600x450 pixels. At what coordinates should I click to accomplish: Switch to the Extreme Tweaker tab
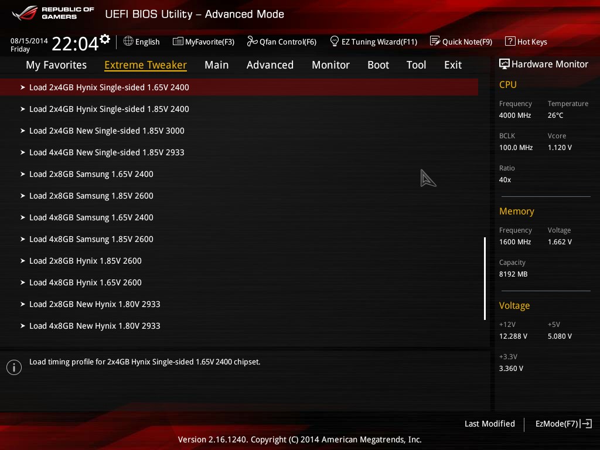145,65
